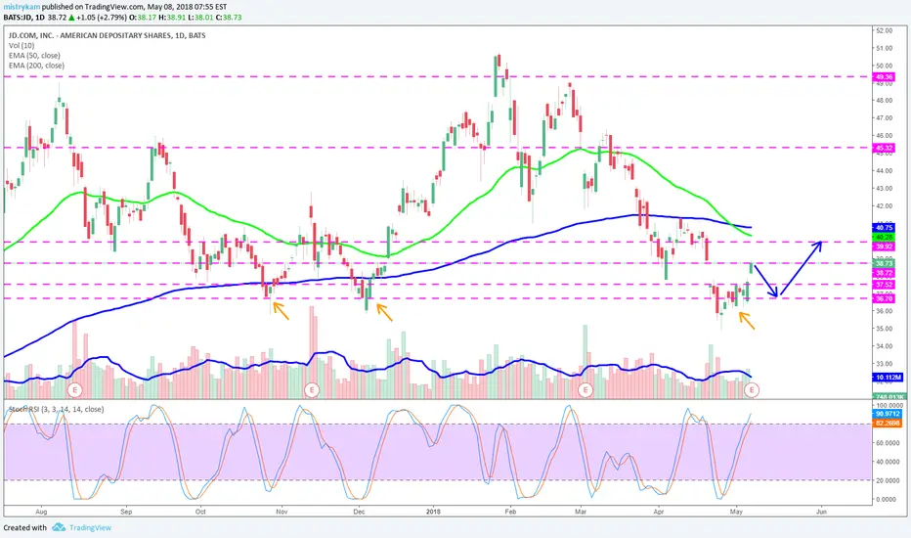Click the 42.00 tick on price axis
Image resolution: width=911 pixels, height=538 pixels.
point(885,205)
